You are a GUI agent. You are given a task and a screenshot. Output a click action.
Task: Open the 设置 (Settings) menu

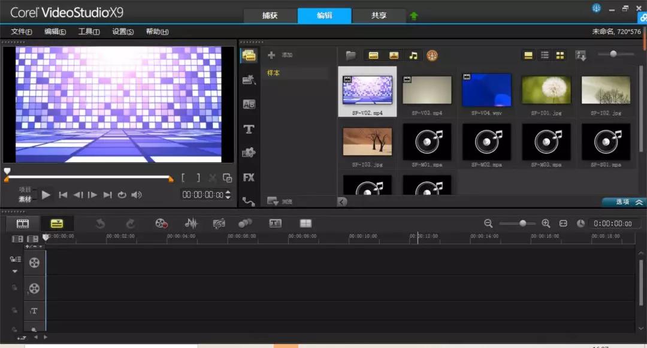click(123, 32)
